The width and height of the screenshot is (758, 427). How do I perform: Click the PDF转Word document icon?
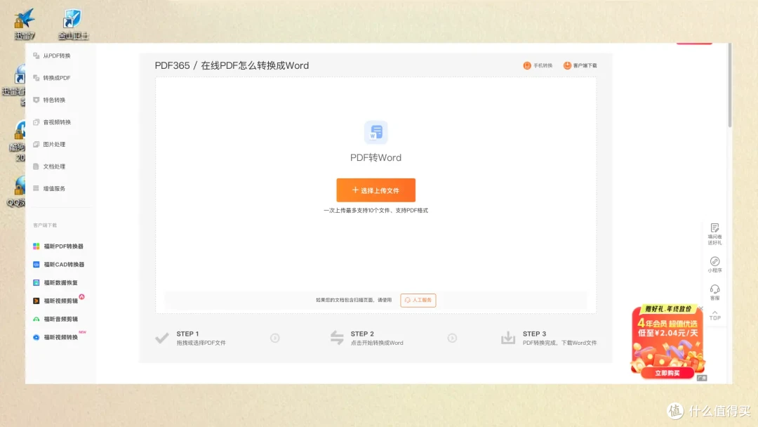[375, 132]
